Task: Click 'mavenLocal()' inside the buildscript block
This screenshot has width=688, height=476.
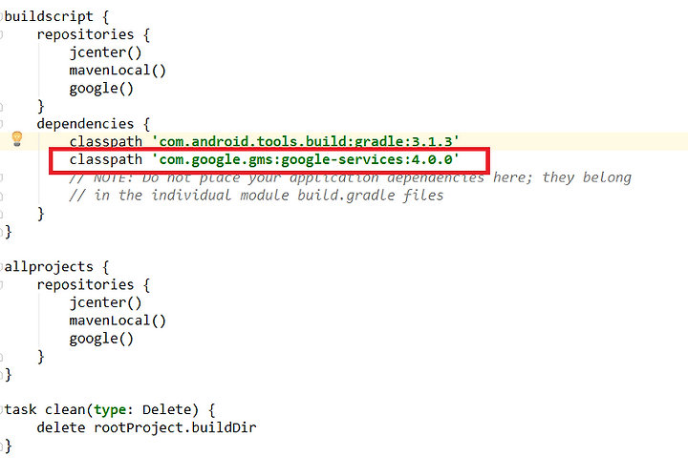Action: tap(118, 71)
